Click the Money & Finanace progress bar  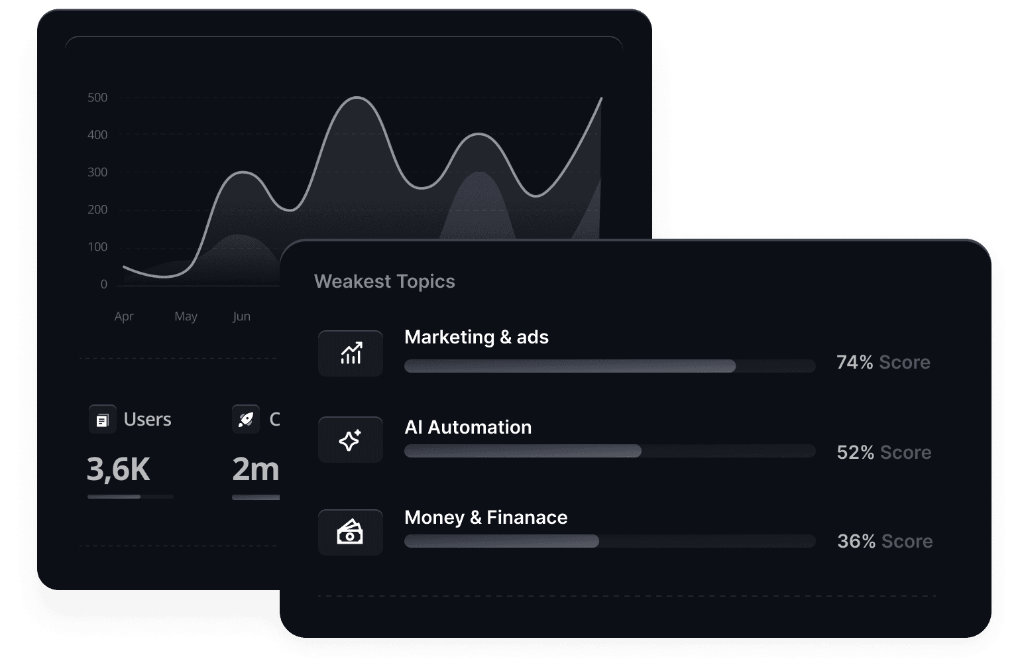[609, 542]
